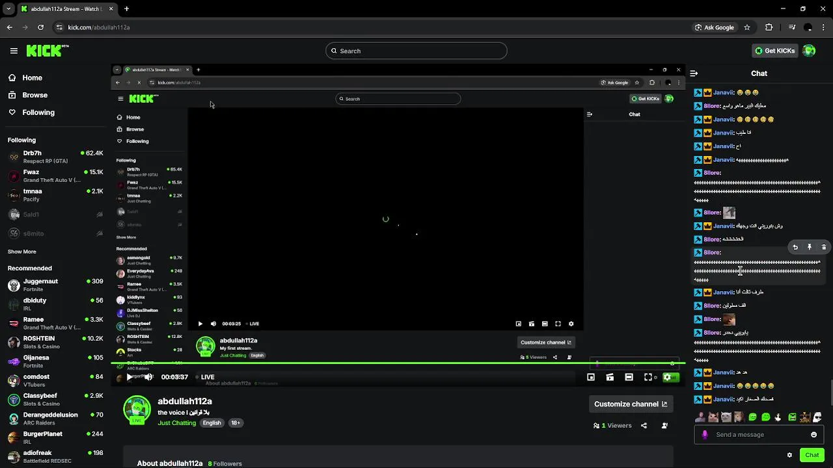Play the main stream with the large play button
The height and width of the screenshot is (468, 833).
tap(130, 377)
